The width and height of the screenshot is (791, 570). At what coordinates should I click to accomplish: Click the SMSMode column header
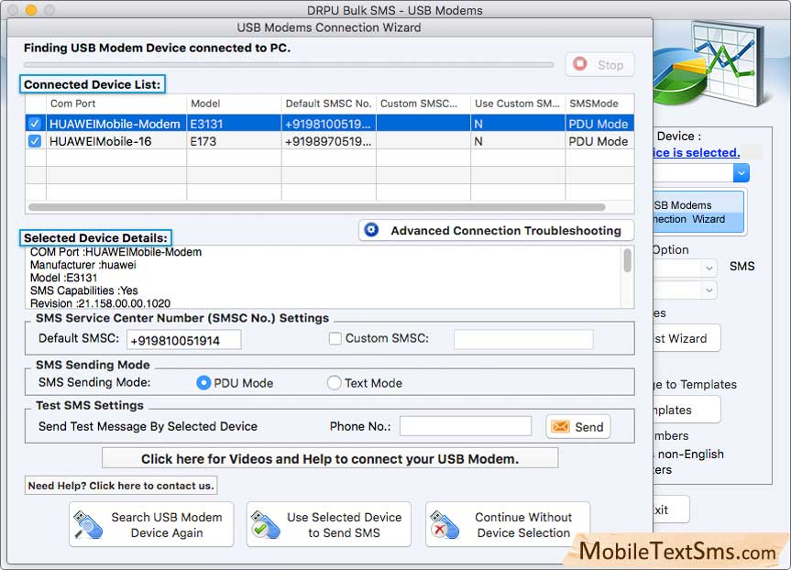[599, 104]
